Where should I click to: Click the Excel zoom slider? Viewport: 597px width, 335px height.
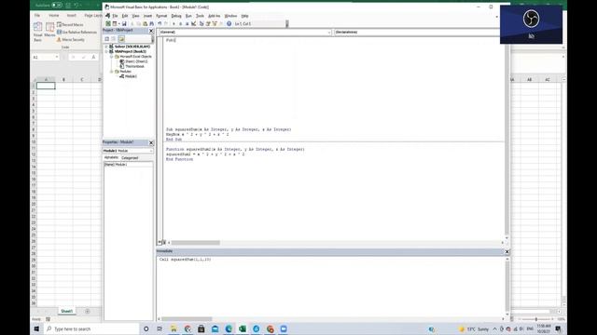click(x=536, y=319)
